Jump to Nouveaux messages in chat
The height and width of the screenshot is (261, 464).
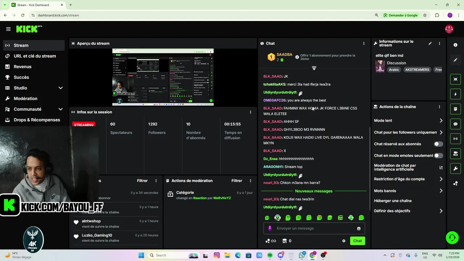(x=314, y=191)
